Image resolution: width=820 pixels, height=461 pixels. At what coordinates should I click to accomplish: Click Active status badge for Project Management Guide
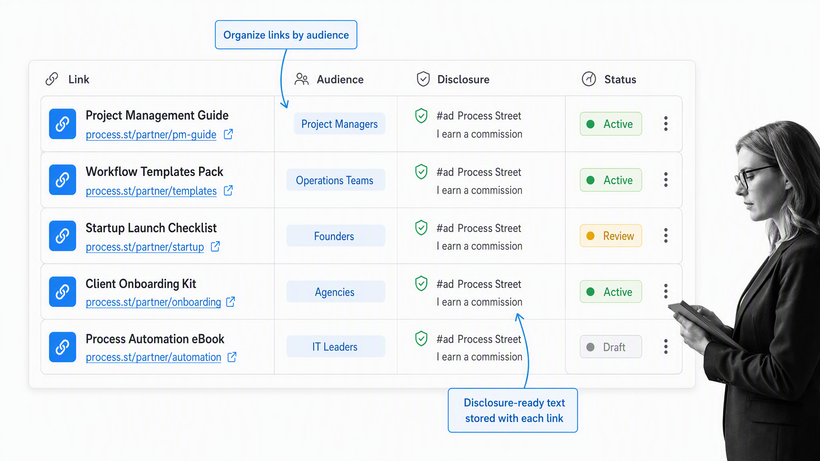[x=611, y=124]
